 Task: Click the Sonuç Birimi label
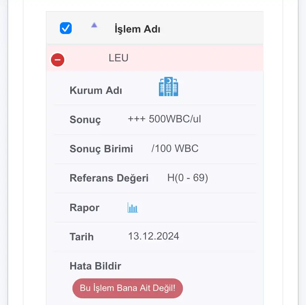click(x=101, y=149)
